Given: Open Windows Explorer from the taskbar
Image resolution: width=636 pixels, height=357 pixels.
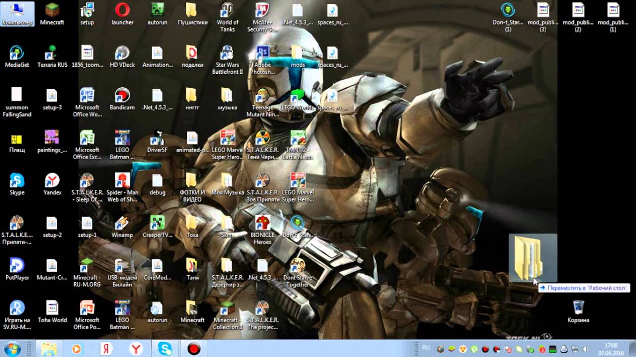Looking at the screenshot, I should 49,349.
